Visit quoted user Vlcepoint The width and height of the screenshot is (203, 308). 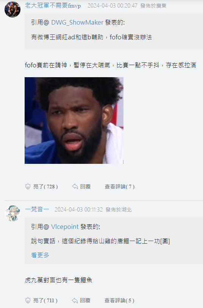tap(65, 227)
